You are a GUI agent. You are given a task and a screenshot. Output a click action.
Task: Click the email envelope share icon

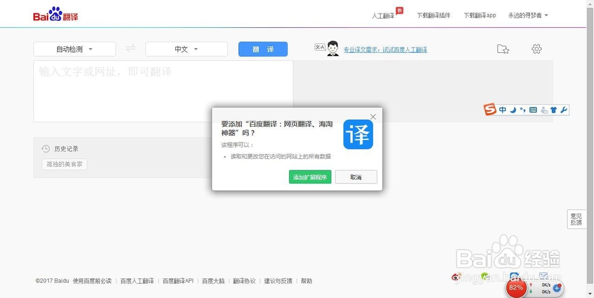tap(544, 275)
